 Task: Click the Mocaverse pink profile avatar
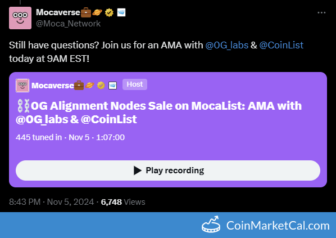point(20,18)
